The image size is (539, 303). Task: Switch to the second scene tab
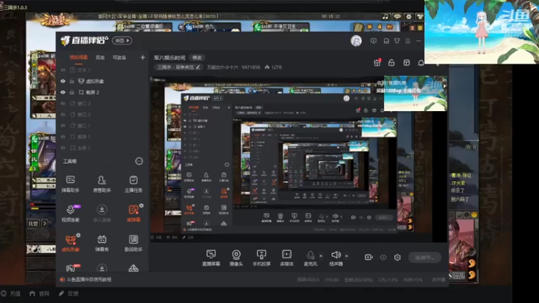100,58
